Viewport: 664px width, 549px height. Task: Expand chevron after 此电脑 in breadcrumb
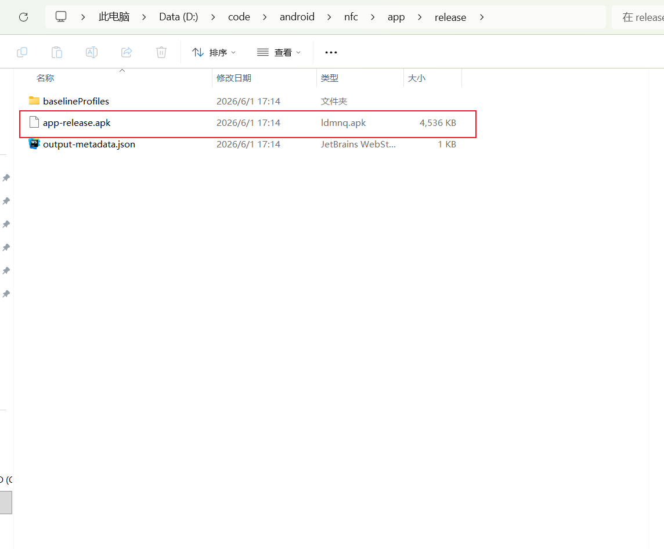pyautogui.click(x=144, y=17)
